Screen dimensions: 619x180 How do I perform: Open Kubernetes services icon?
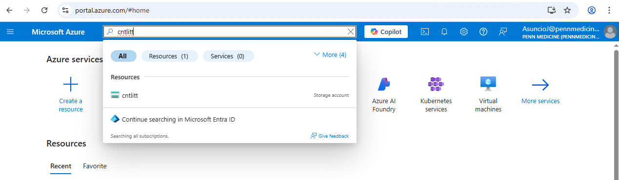tap(436, 84)
